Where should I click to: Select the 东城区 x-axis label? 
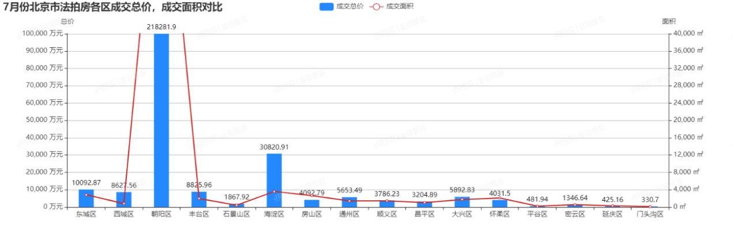(x=86, y=214)
